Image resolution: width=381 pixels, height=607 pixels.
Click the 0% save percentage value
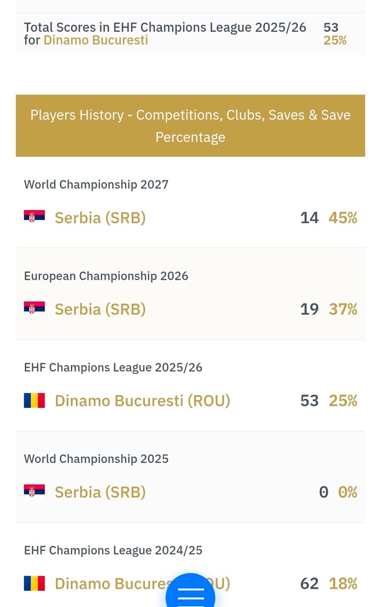coord(348,492)
